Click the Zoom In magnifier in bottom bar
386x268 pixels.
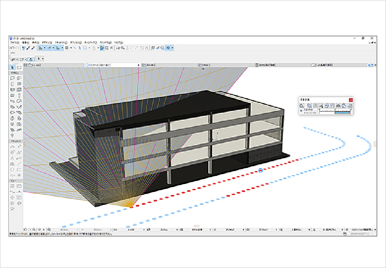point(34,230)
